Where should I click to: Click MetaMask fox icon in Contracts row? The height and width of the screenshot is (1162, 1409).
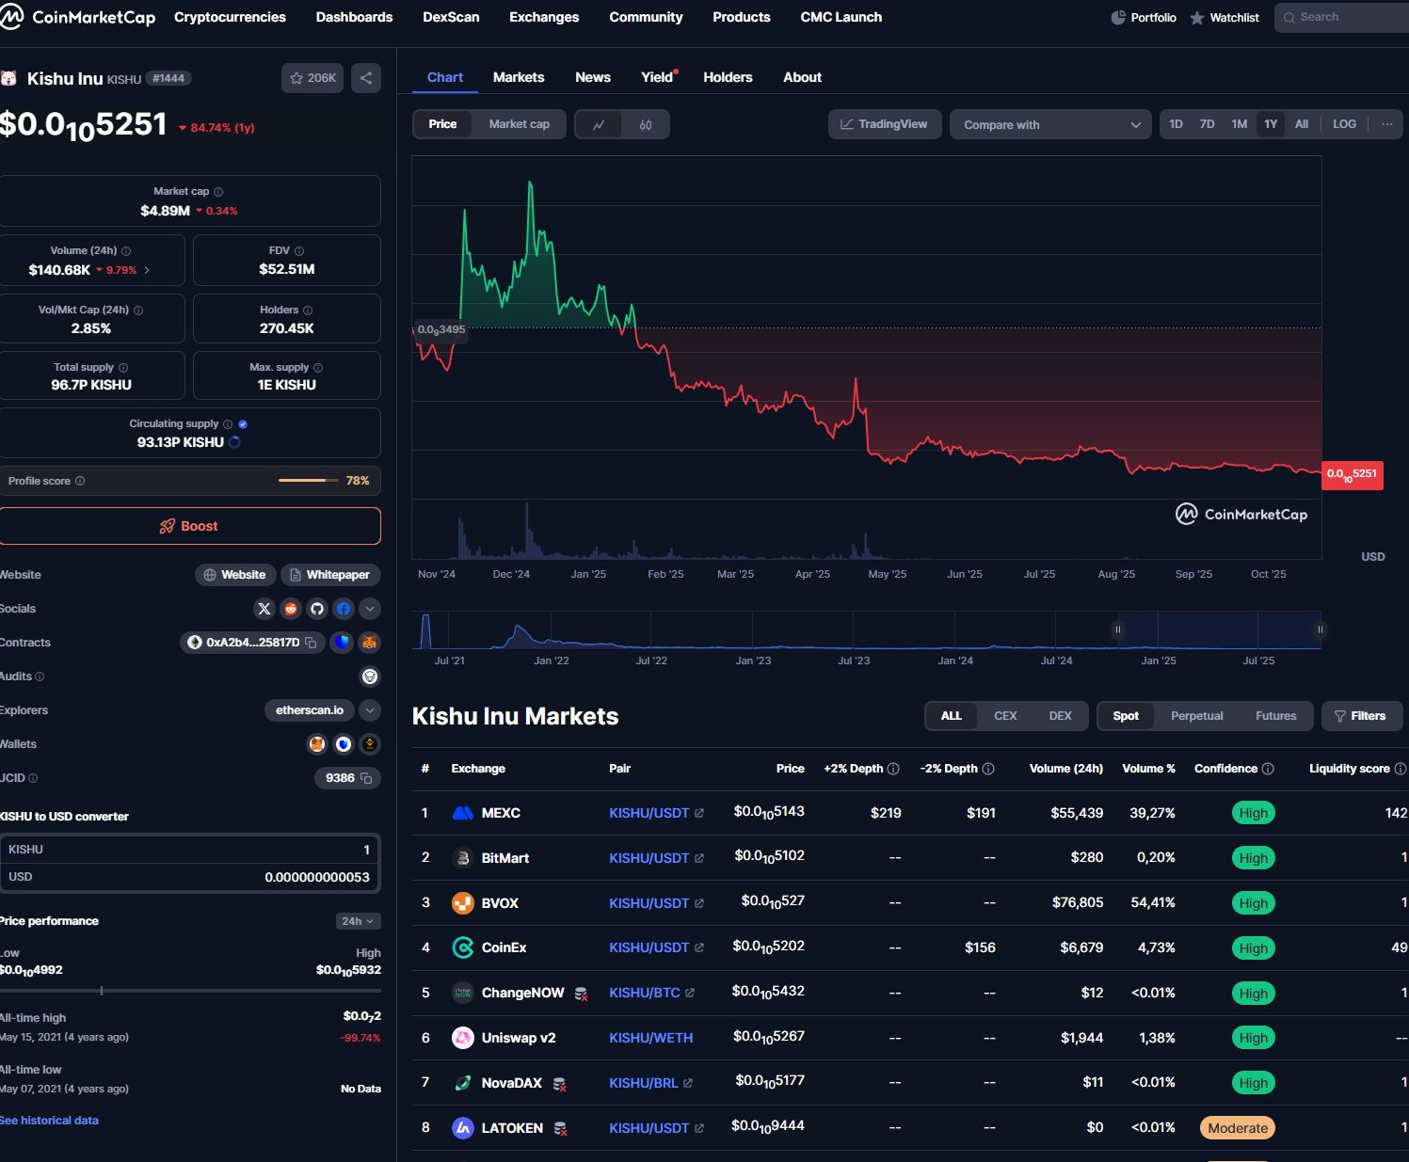pos(370,643)
